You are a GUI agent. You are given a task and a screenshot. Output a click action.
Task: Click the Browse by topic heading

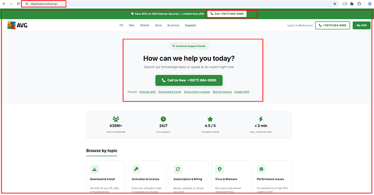pos(102,151)
